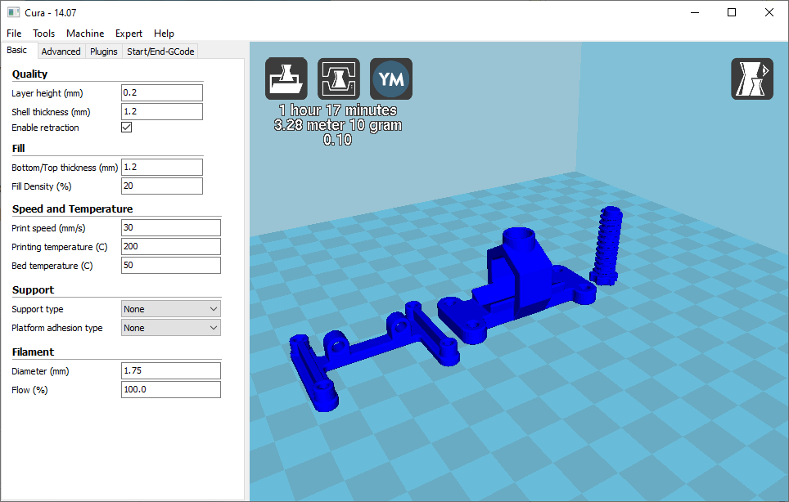Click the Layer height input field

(x=161, y=92)
